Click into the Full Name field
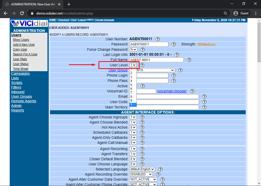The image size is (261, 186). pos(156,60)
